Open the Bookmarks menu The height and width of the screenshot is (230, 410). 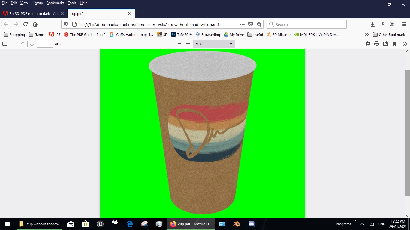pos(55,3)
